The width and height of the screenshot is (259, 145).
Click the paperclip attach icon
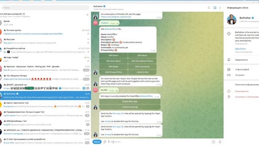pyautogui.click(x=105, y=142)
